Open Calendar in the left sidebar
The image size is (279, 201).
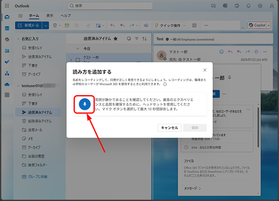coord(7,28)
